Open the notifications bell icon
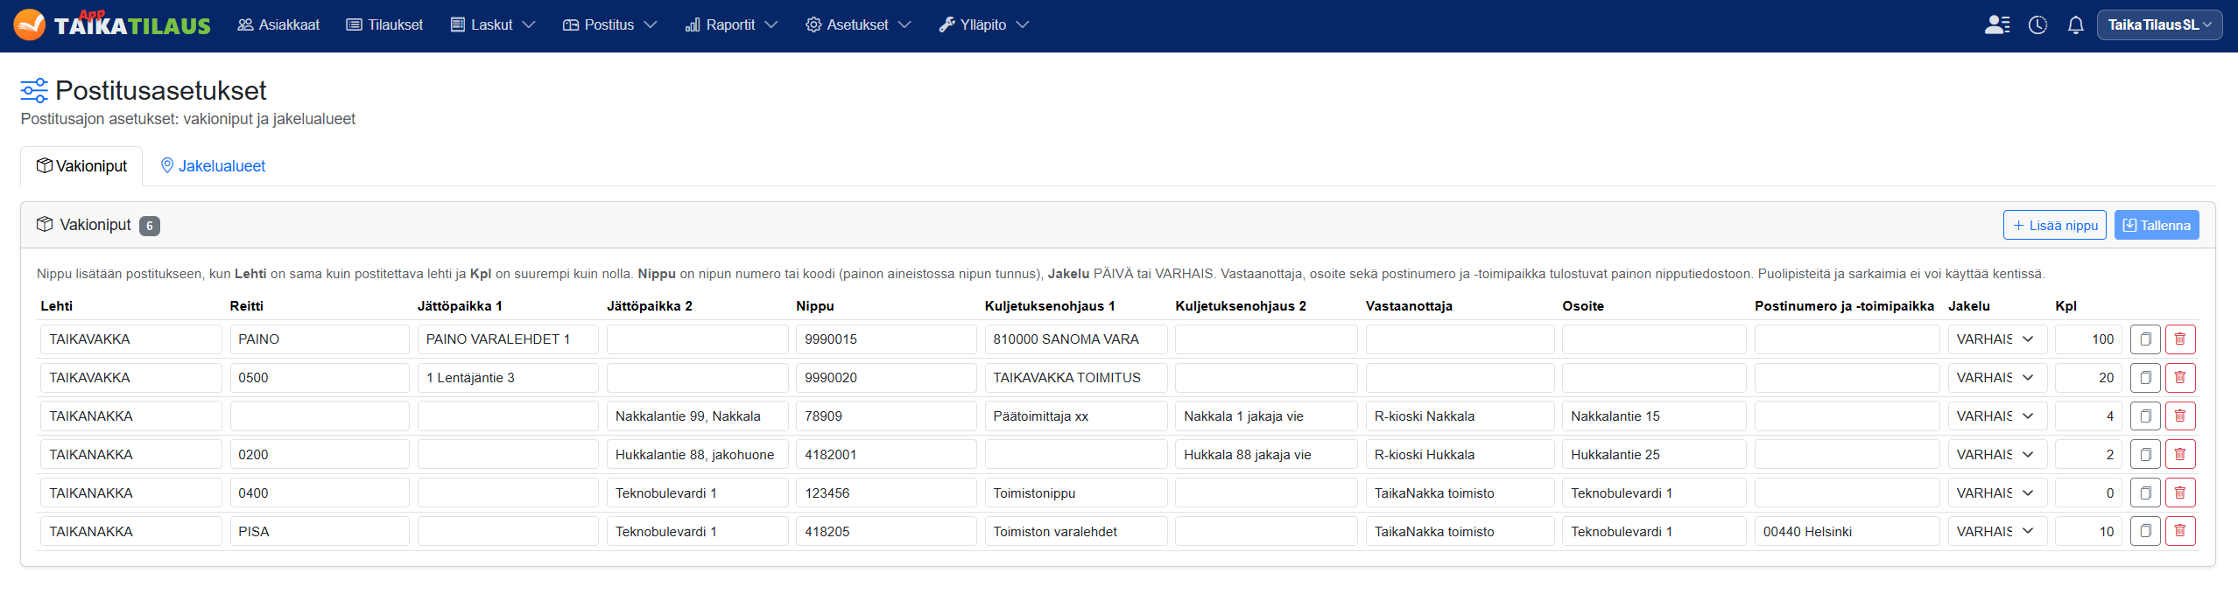The image size is (2238, 601). point(2075,24)
